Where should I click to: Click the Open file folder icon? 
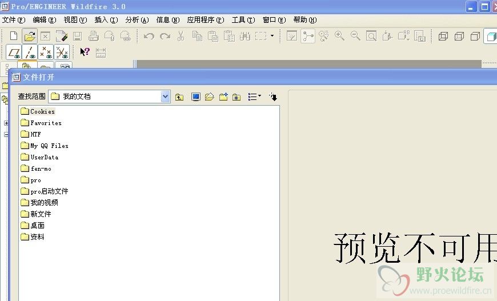(30, 36)
